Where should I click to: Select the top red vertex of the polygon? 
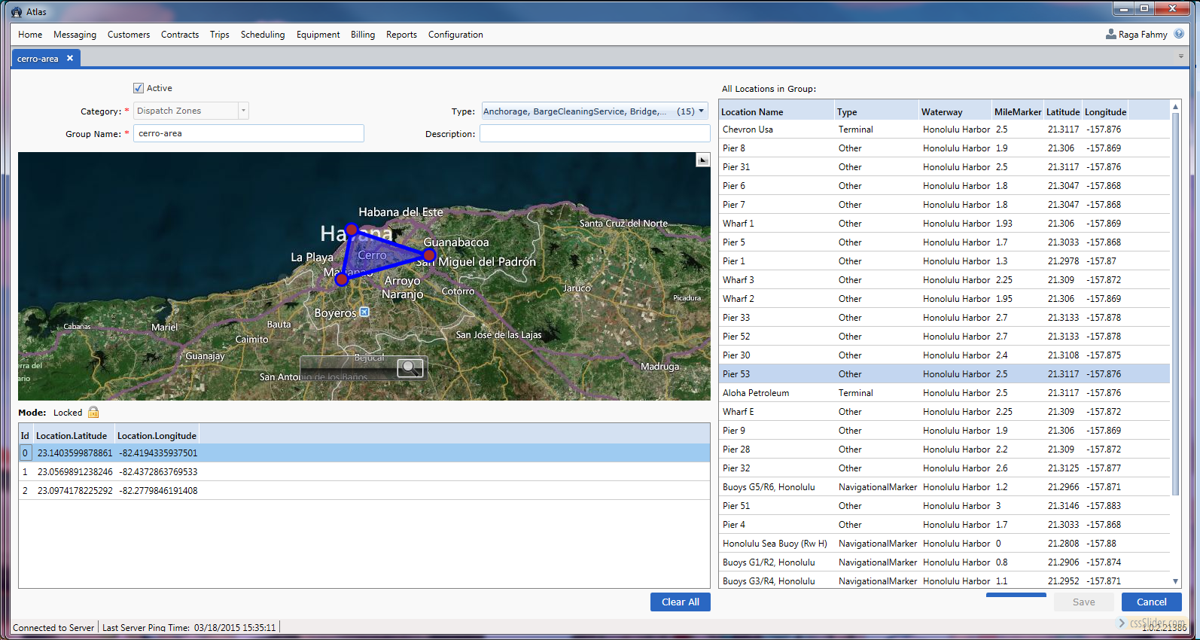point(352,230)
